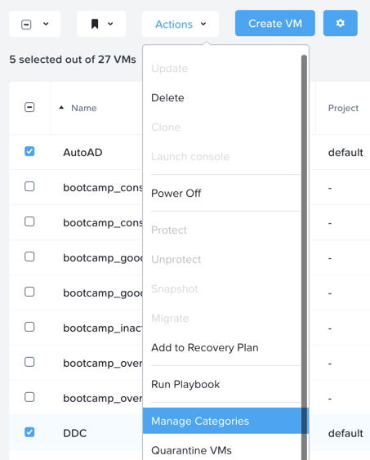Screen dimensions: 370x460
Task: Click the Name column sort arrow
Action: click(61, 108)
